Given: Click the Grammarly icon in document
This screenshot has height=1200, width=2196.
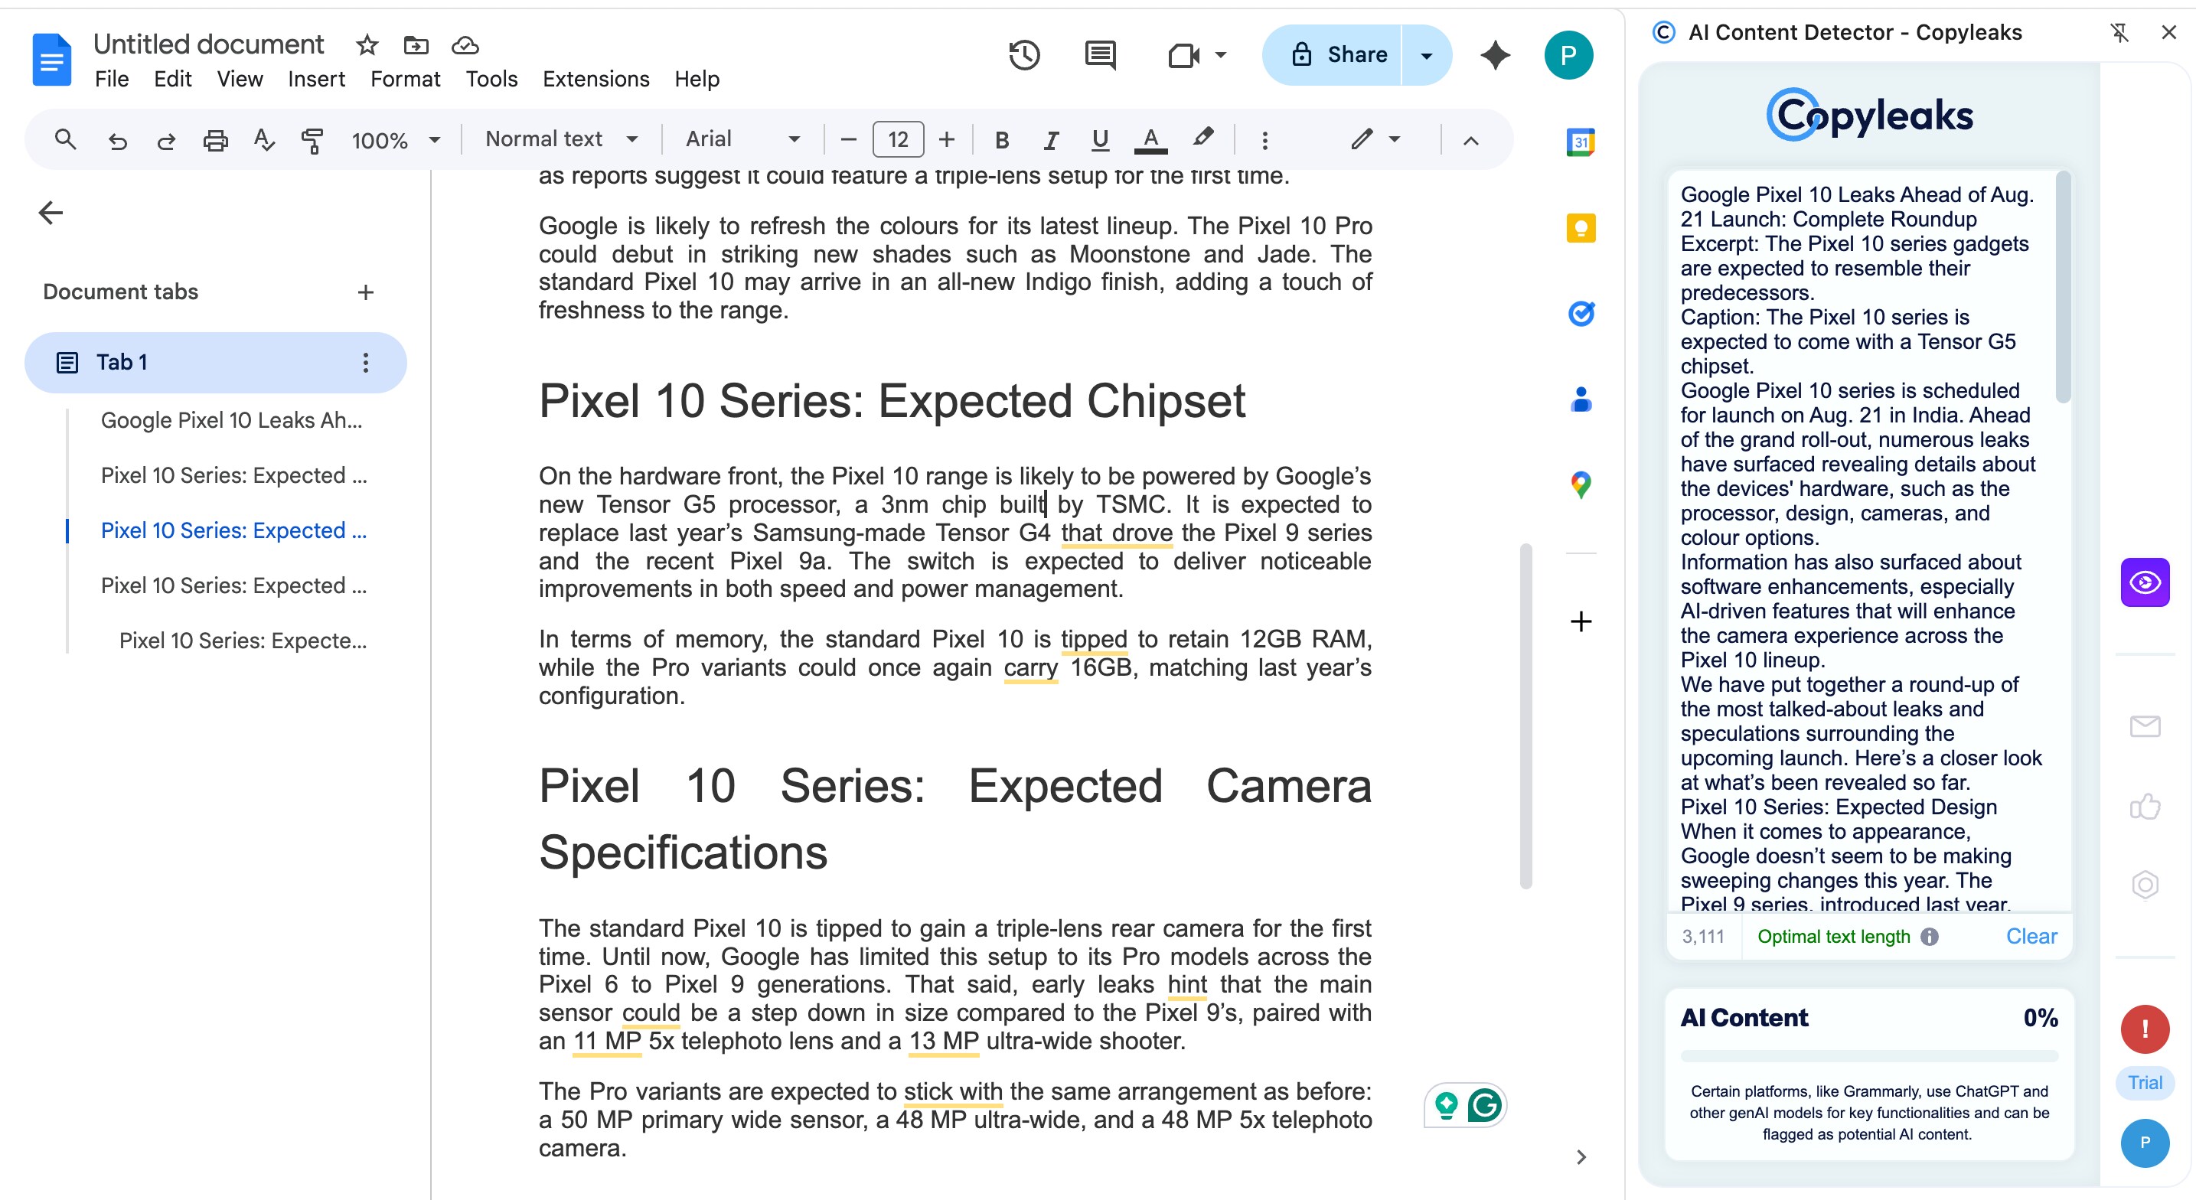Looking at the screenshot, I should pos(1484,1105).
